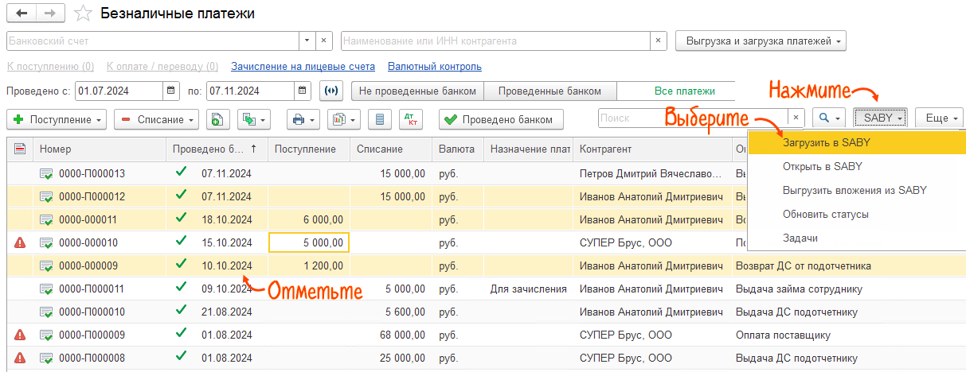Click the Проведено банком button
The width and height of the screenshot is (966, 372).
click(501, 119)
